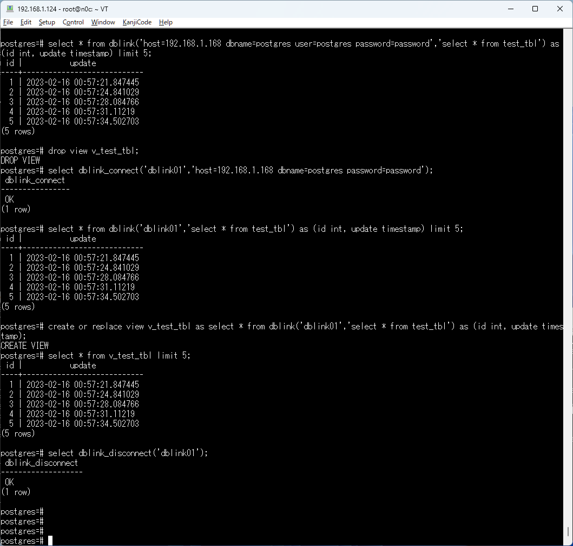Click the terminal's vertical scrollbar thumb
This screenshot has width=573, height=546.
569,532
